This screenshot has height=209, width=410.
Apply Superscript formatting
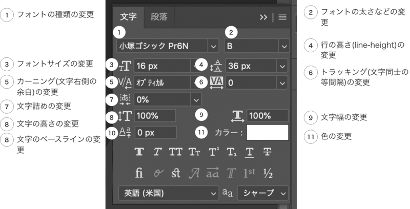click(213, 152)
